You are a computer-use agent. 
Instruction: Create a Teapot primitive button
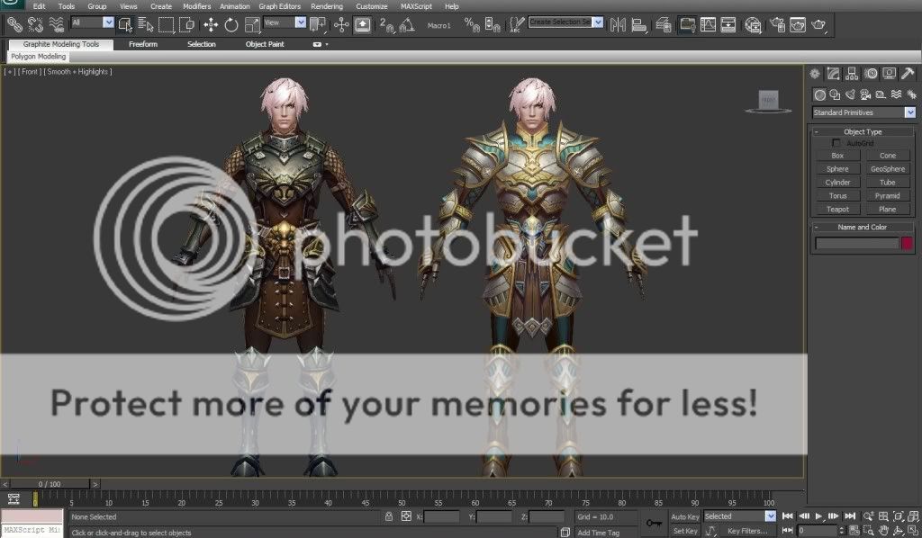pyautogui.click(x=837, y=209)
